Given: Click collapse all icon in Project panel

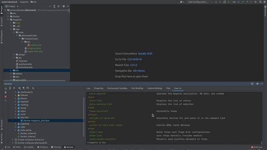Looking at the screenshot, I should [58, 6].
